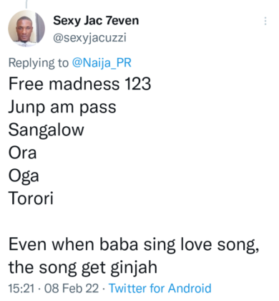
Task: Visit the @sexyjacuzzi handle
Action: click(x=89, y=38)
